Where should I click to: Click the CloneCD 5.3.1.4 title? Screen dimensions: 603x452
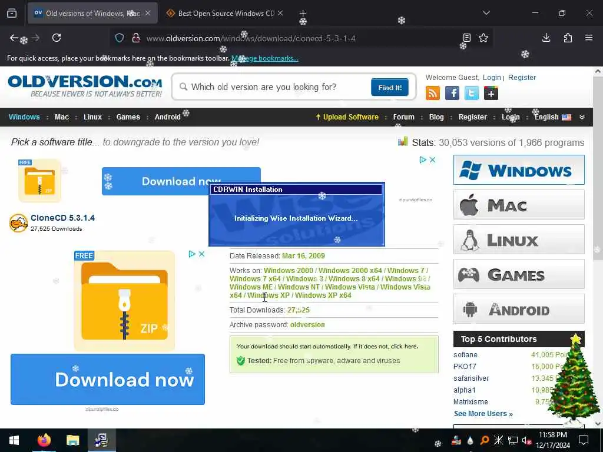(x=62, y=218)
